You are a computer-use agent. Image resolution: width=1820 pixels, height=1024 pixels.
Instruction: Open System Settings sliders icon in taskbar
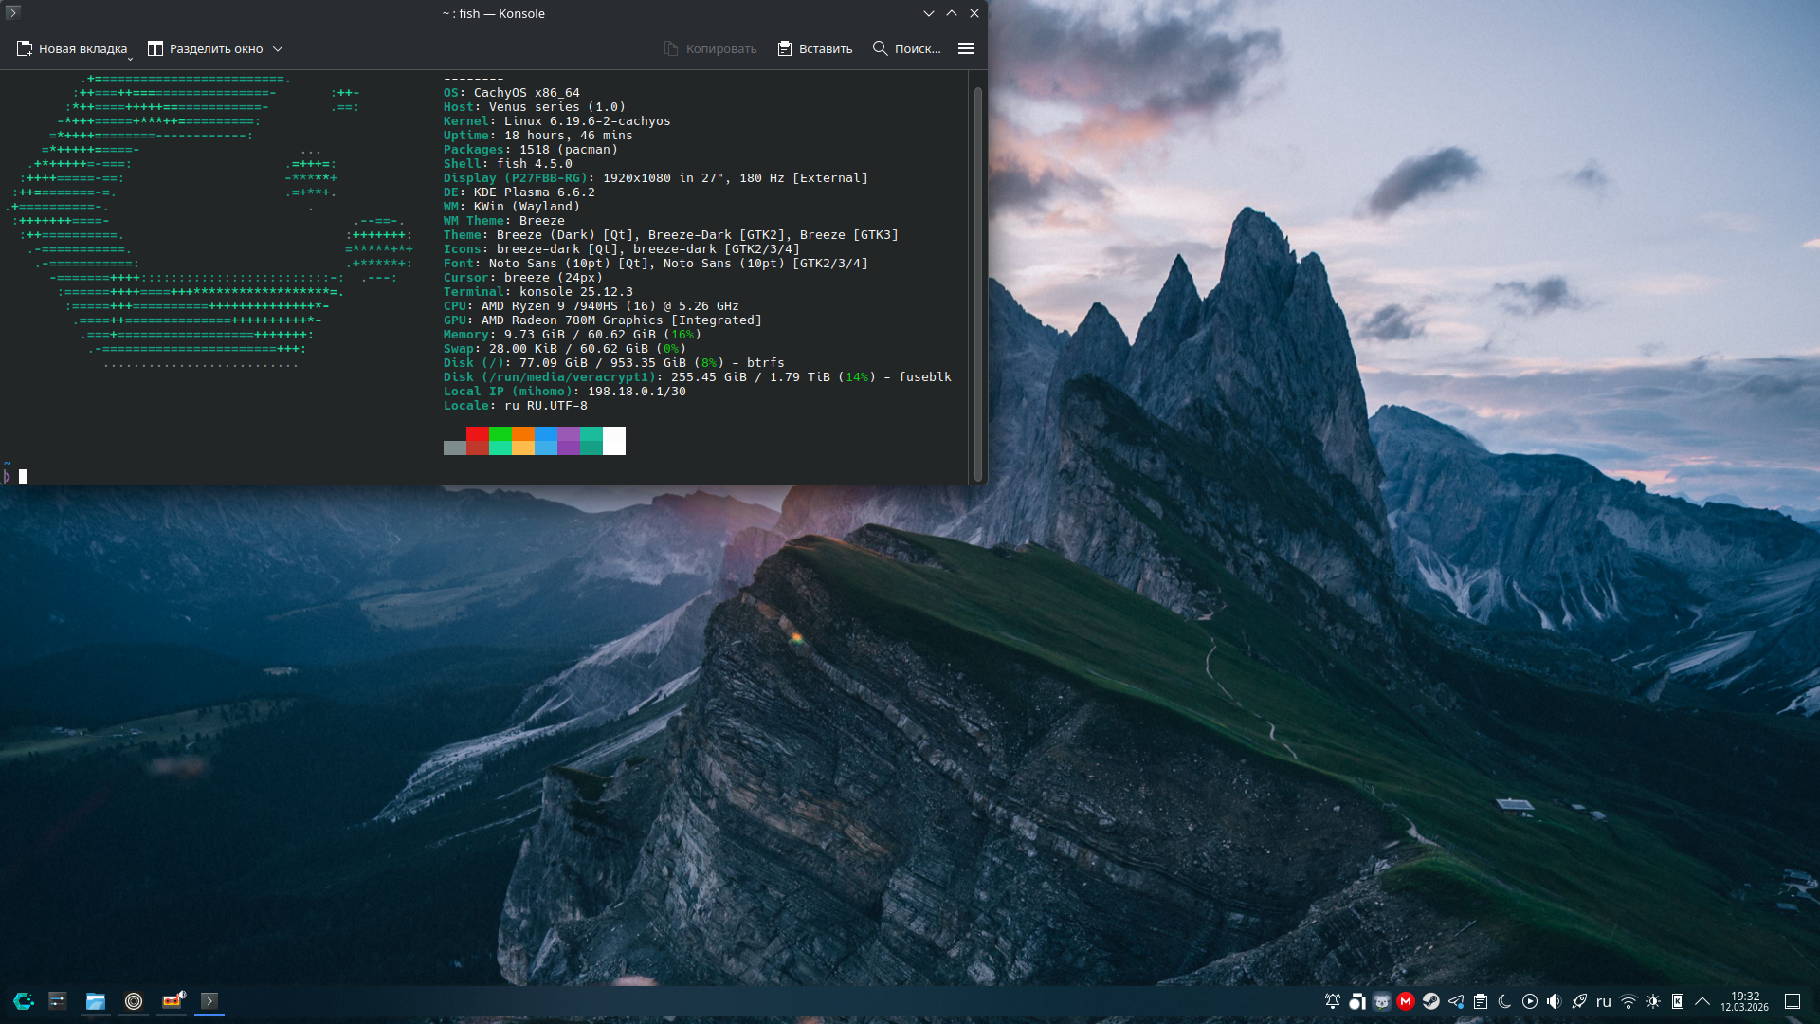coord(58,1001)
